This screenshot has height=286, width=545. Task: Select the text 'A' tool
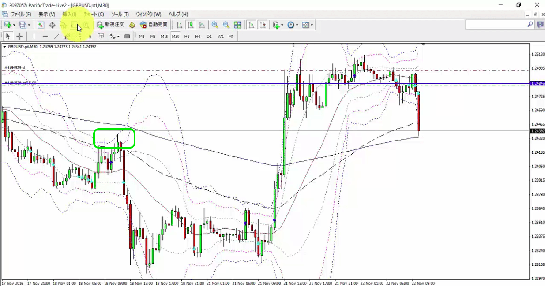coord(90,36)
